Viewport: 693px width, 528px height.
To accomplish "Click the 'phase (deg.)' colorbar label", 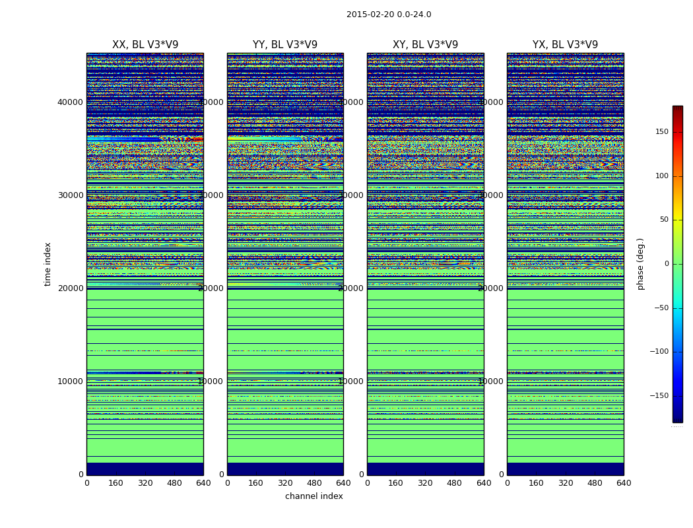I will (640, 264).
